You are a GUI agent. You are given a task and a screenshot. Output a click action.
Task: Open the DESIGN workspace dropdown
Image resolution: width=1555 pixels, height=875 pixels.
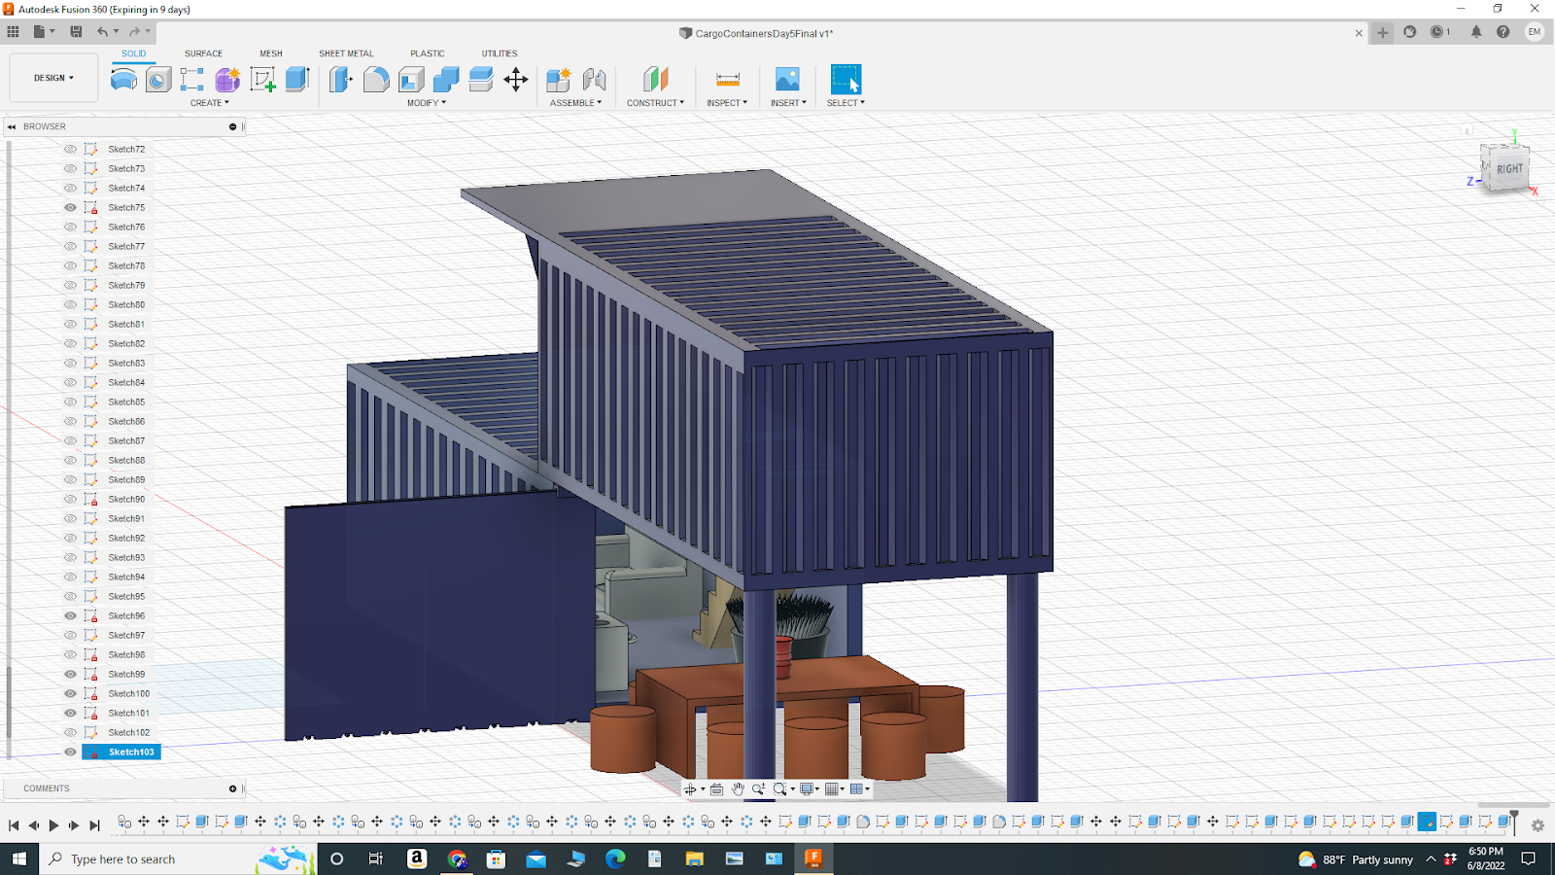point(53,78)
